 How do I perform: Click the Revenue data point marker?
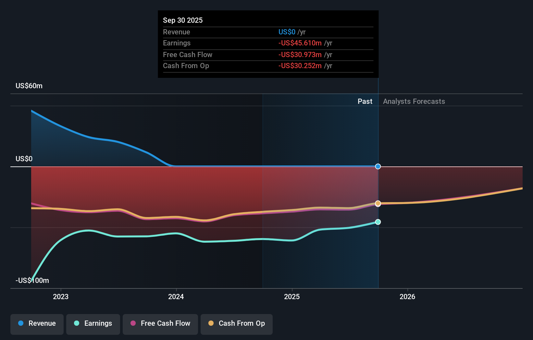378,166
